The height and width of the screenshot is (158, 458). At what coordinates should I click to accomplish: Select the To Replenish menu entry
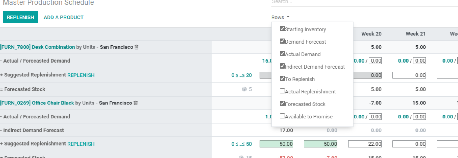click(x=300, y=79)
